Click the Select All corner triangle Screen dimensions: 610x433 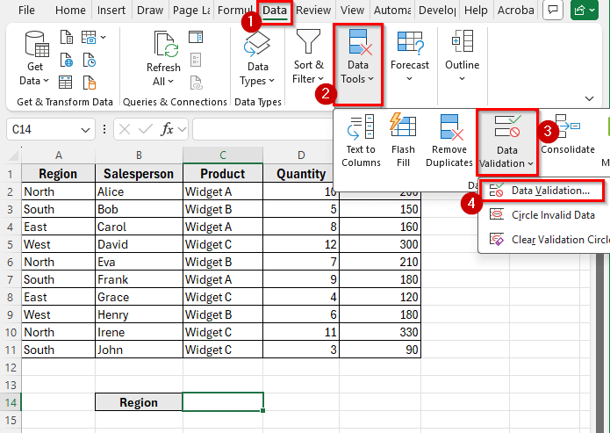pyautogui.click(x=13, y=155)
